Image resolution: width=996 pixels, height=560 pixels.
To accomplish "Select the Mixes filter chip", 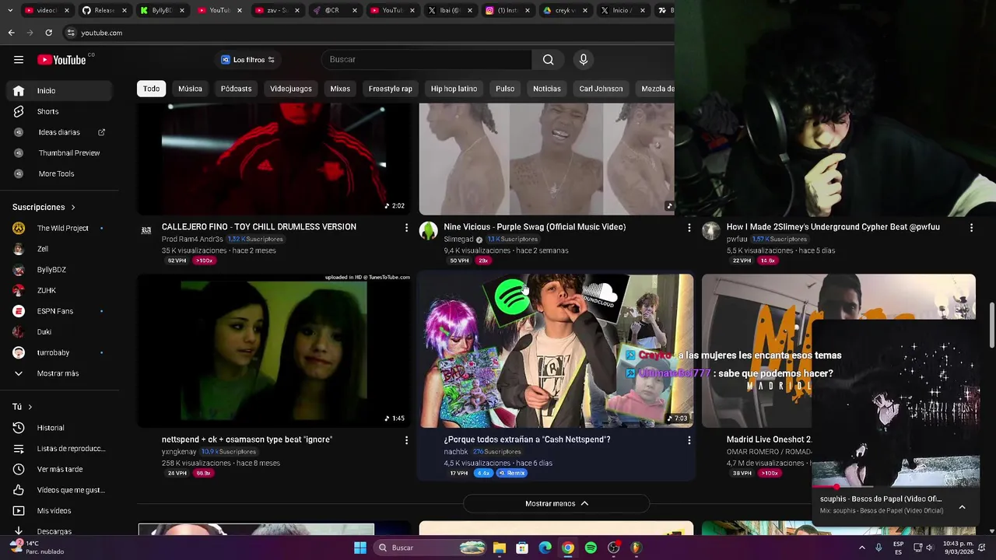I will 340,89.
